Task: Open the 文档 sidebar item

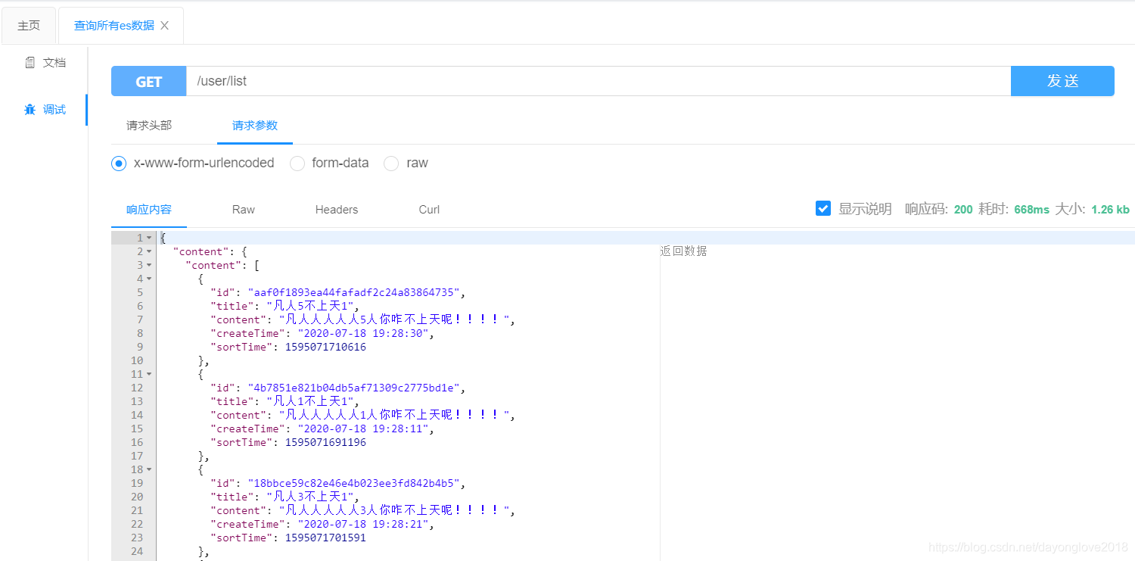Action: point(45,63)
